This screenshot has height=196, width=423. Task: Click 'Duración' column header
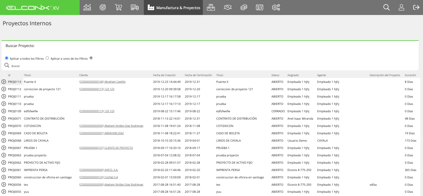pyautogui.click(x=410, y=75)
